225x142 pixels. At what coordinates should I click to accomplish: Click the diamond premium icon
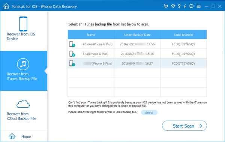(x=173, y=6)
